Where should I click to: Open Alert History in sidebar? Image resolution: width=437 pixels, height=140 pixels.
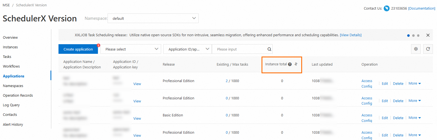13,125
